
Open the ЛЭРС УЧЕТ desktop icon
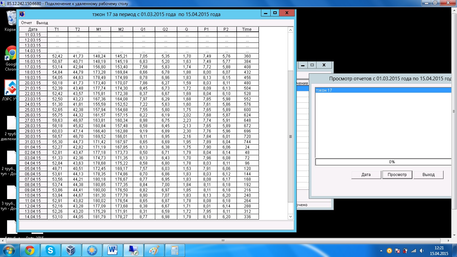(11, 90)
